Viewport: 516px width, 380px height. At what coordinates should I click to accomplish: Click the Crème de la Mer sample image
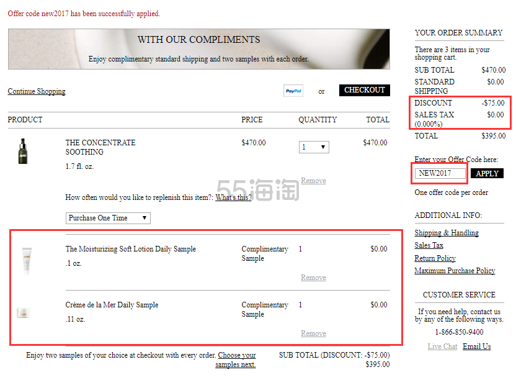pyautogui.click(x=24, y=312)
